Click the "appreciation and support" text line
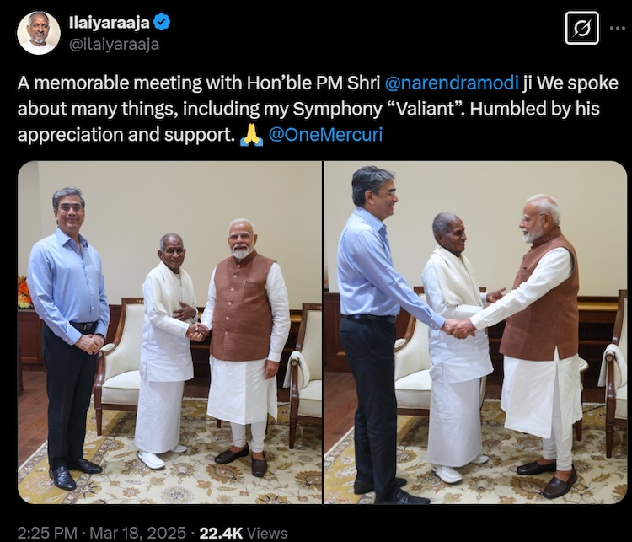The image size is (632, 542). [x=126, y=135]
